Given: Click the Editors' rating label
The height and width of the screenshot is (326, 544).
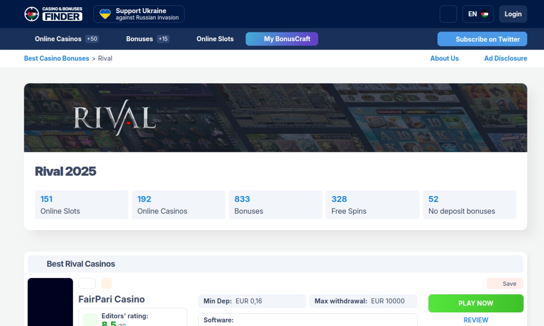Looking at the screenshot, I should coord(125,316).
